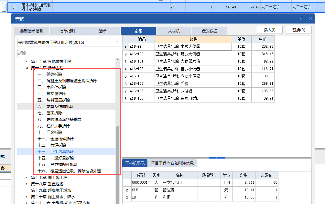This screenshot has width=325, height=204.
Task: Switch to the 清单 tab
Action: click(103, 31)
